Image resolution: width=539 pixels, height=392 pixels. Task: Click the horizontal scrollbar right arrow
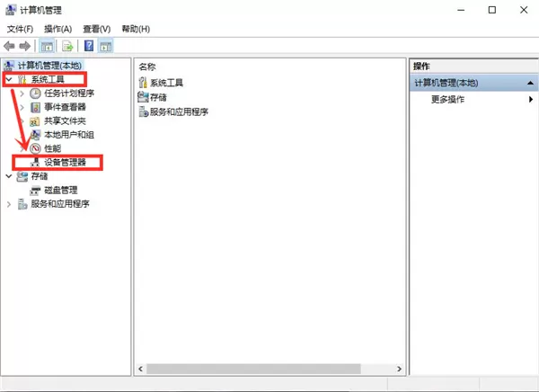[399, 369]
